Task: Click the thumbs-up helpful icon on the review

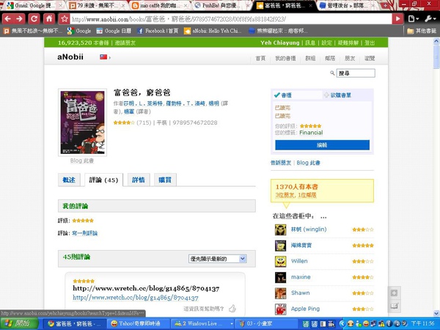Action: (232, 309)
